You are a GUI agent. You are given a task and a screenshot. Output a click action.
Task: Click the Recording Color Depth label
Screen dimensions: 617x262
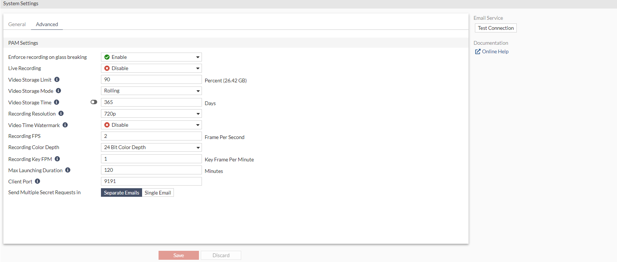[x=34, y=147]
